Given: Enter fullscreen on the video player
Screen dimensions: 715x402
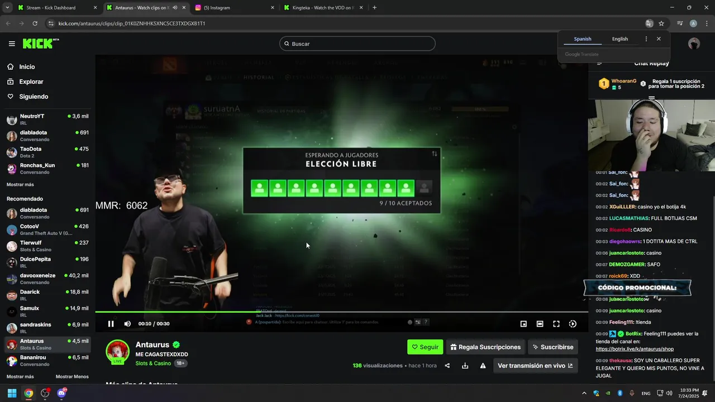Looking at the screenshot, I should click(x=556, y=324).
